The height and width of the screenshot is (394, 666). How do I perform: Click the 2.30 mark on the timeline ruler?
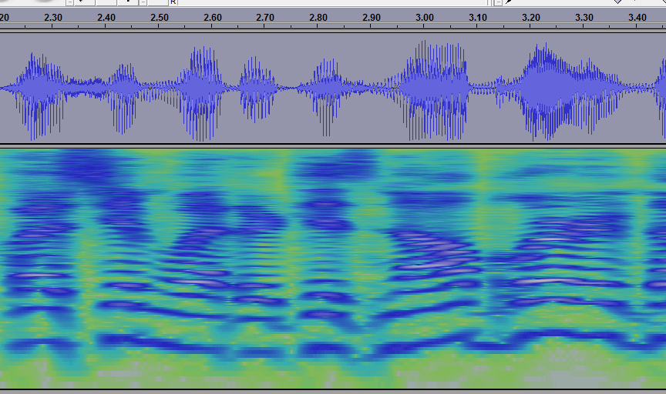coord(53,18)
